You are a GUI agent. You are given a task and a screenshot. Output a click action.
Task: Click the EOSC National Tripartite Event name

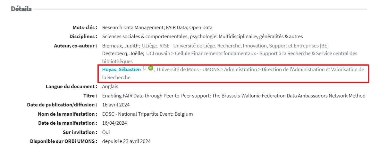[x=147, y=114]
